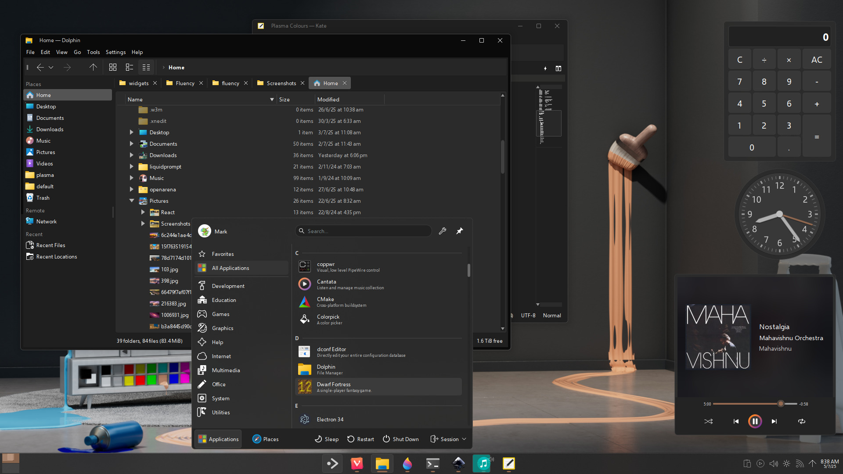Switch to the Screenshots tab in Dolphin

coord(281,83)
